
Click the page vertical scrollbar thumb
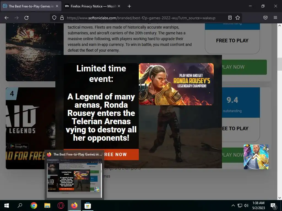coord(280,64)
